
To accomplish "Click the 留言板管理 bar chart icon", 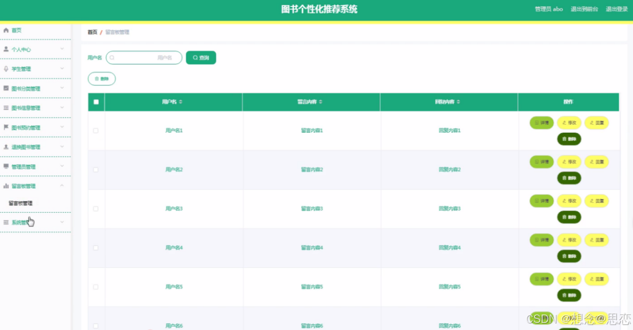I will coord(6,186).
